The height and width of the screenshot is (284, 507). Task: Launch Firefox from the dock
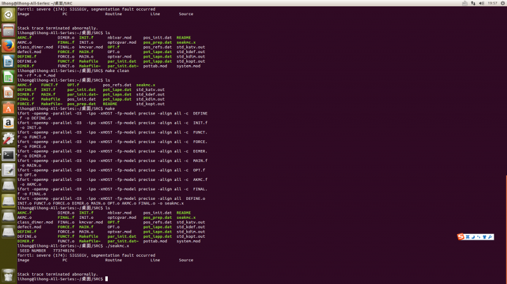point(8,46)
